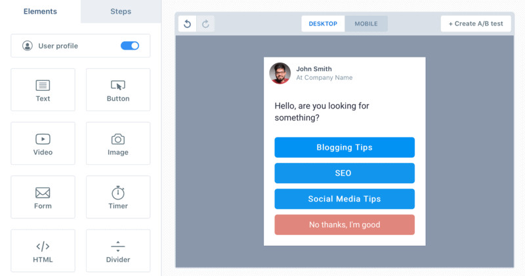Select the Desktop preview mode
525x276 pixels.
[x=323, y=24]
